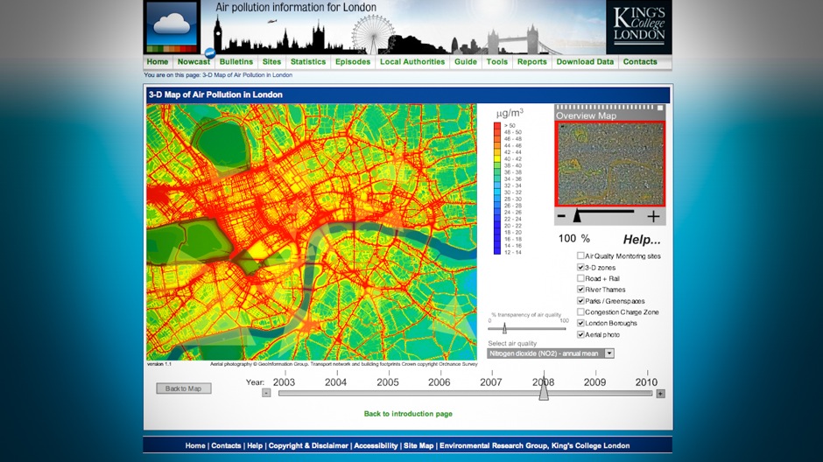Click the small square on Overview Map header
The width and height of the screenshot is (823, 462).
[x=659, y=108]
